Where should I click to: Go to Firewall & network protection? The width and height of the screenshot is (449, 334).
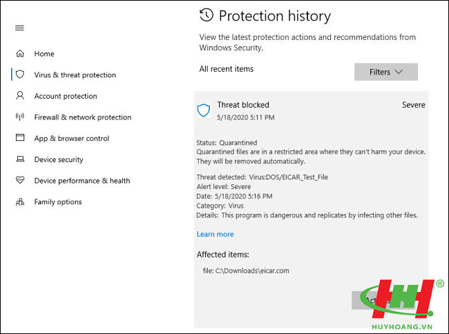pyautogui.click(x=83, y=117)
